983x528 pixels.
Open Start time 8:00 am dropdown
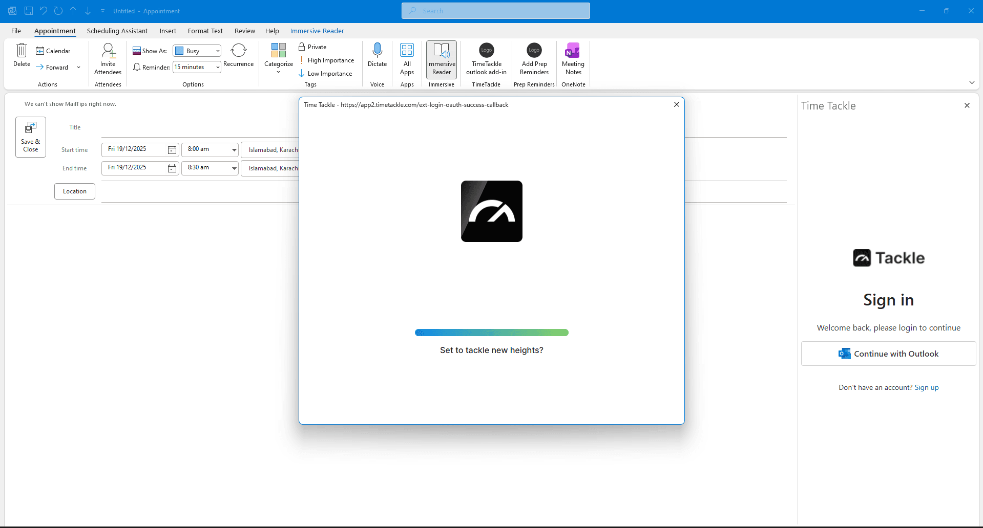(234, 150)
